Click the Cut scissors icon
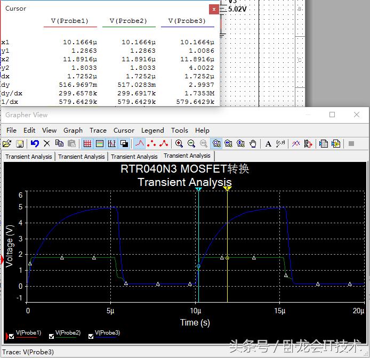Viewport: 370px width, 358px height. (x=47, y=143)
